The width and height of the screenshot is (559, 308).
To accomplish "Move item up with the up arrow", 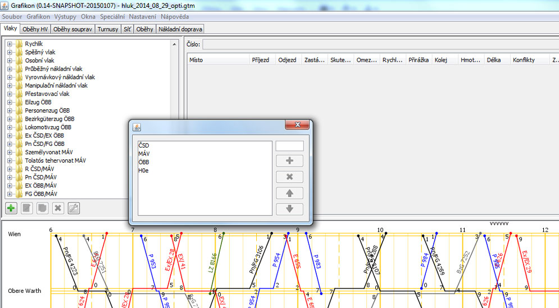I will pyautogui.click(x=289, y=193).
